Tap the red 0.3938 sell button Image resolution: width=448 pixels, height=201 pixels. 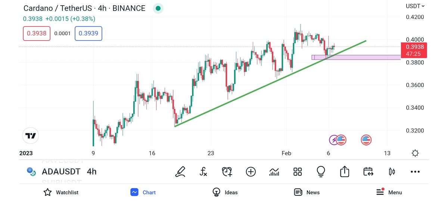coord(37,33)
